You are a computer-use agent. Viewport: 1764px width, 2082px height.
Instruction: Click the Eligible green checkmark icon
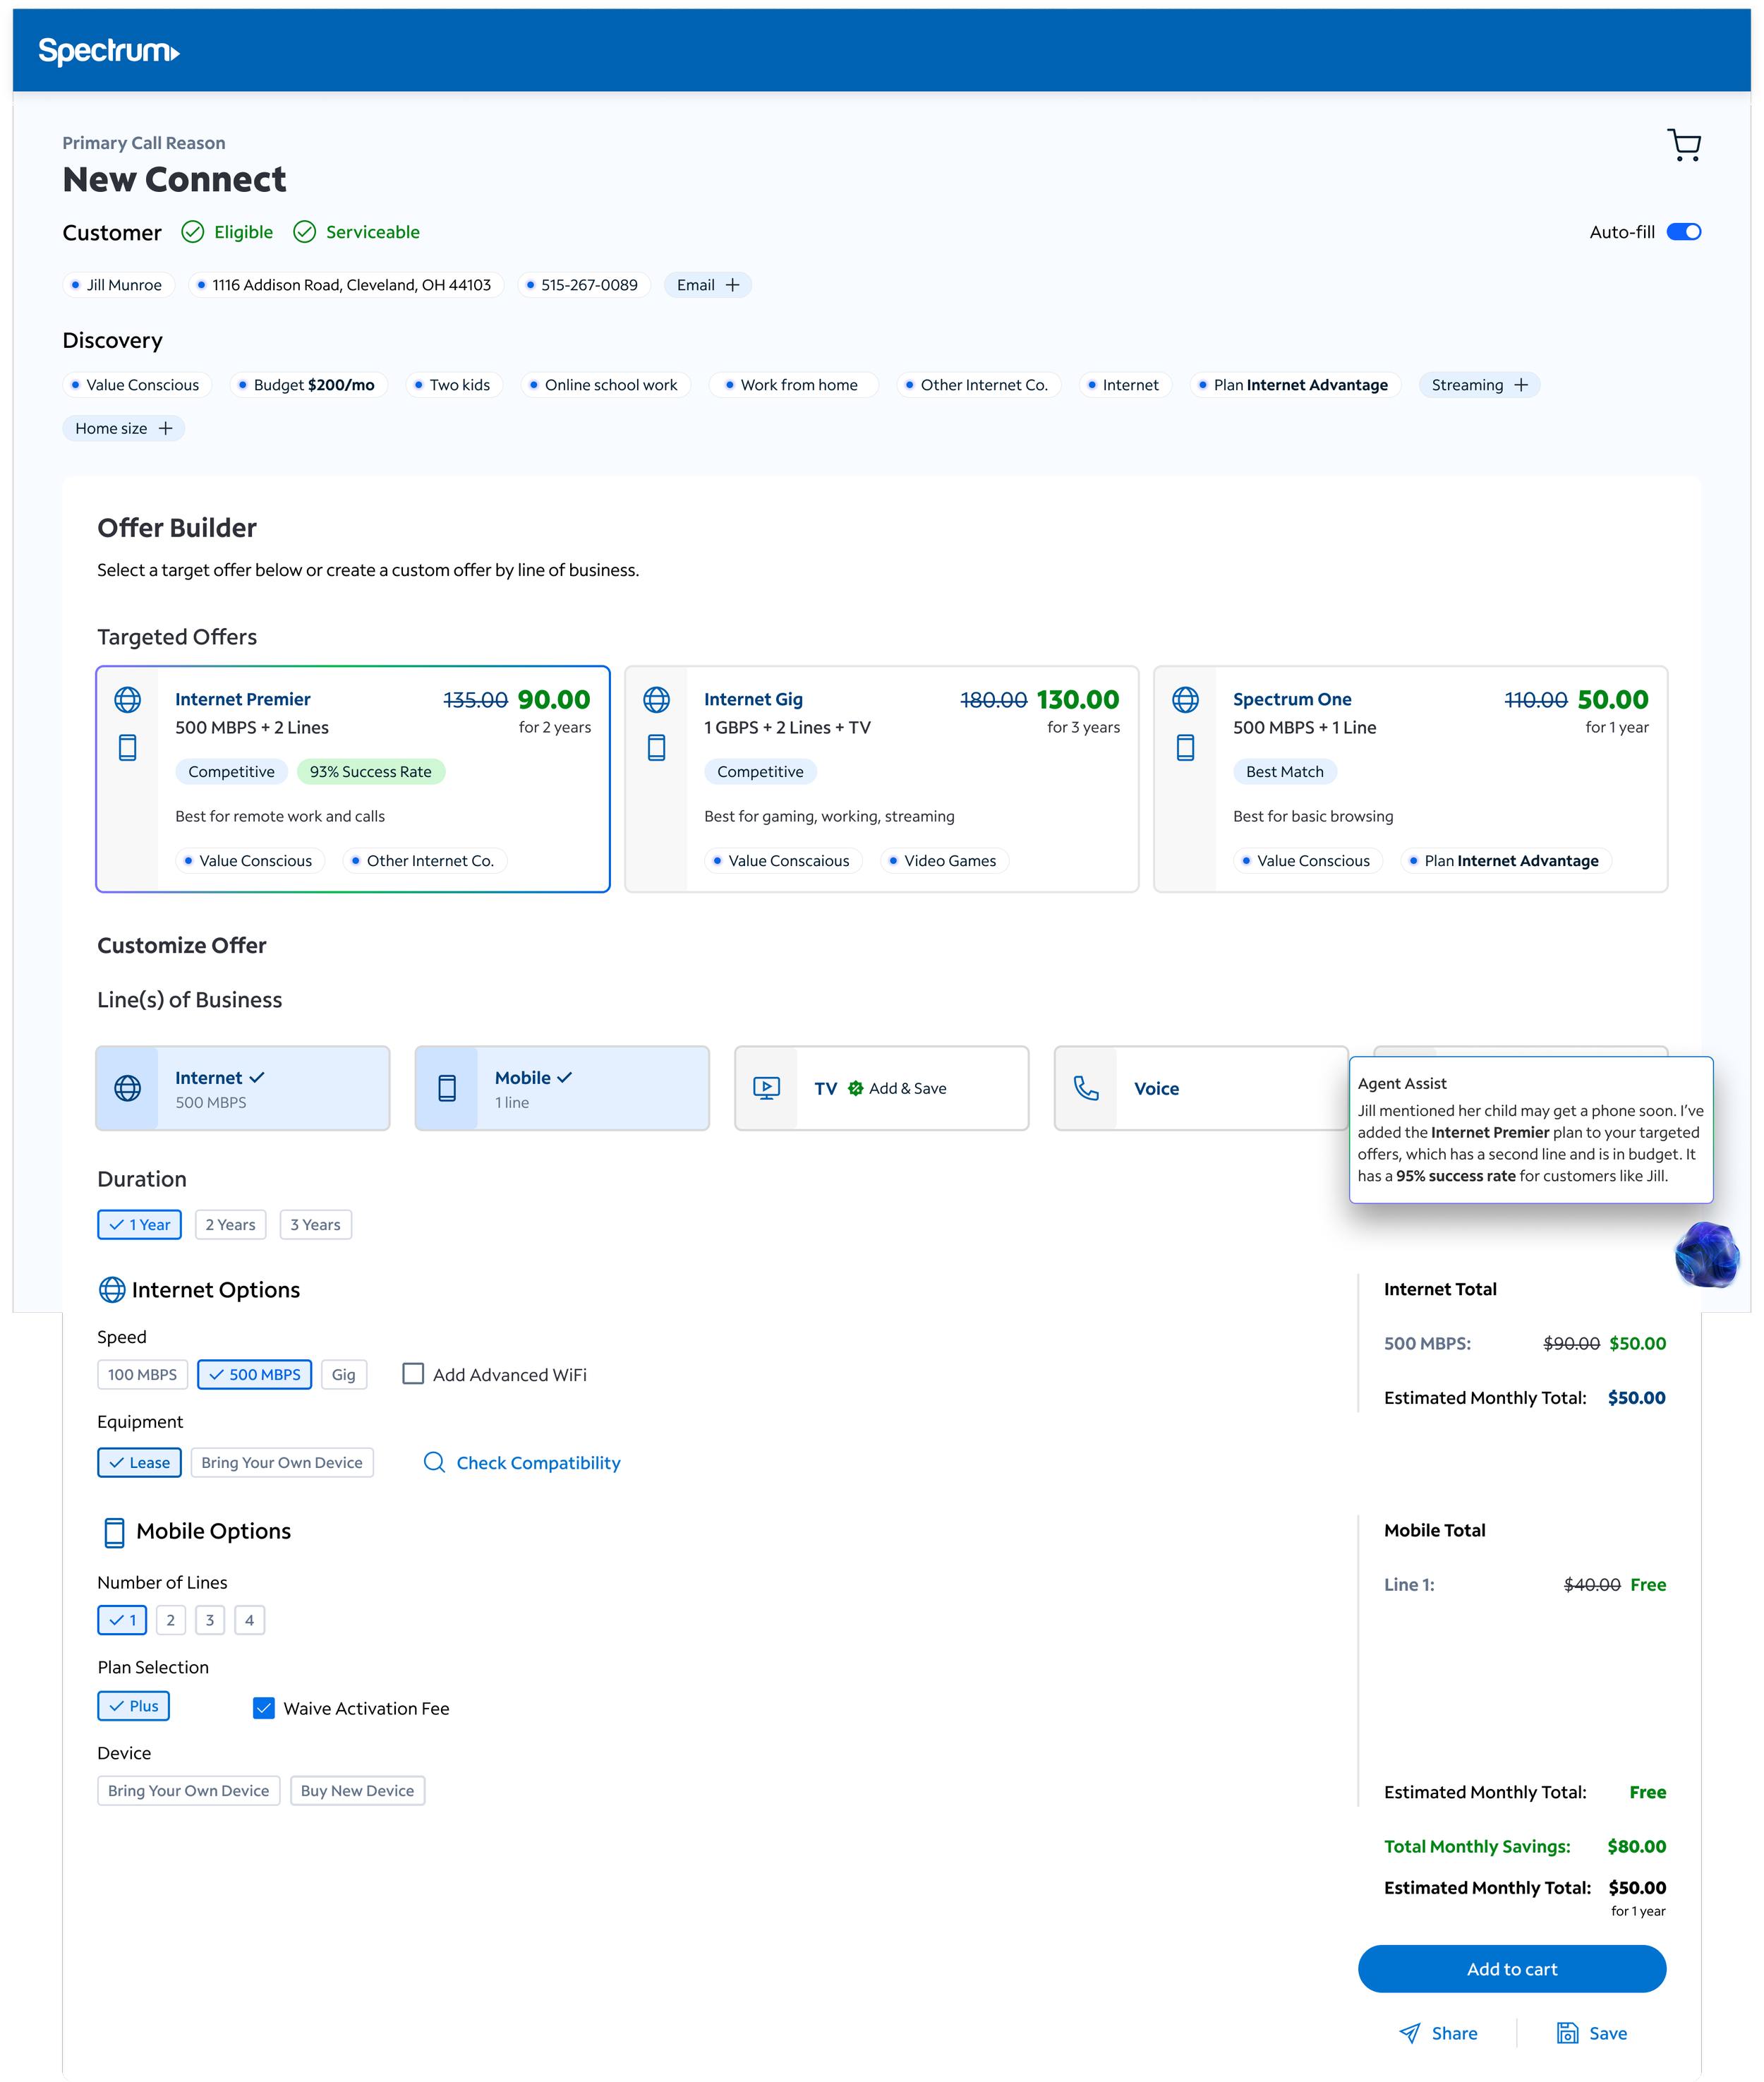193,232
